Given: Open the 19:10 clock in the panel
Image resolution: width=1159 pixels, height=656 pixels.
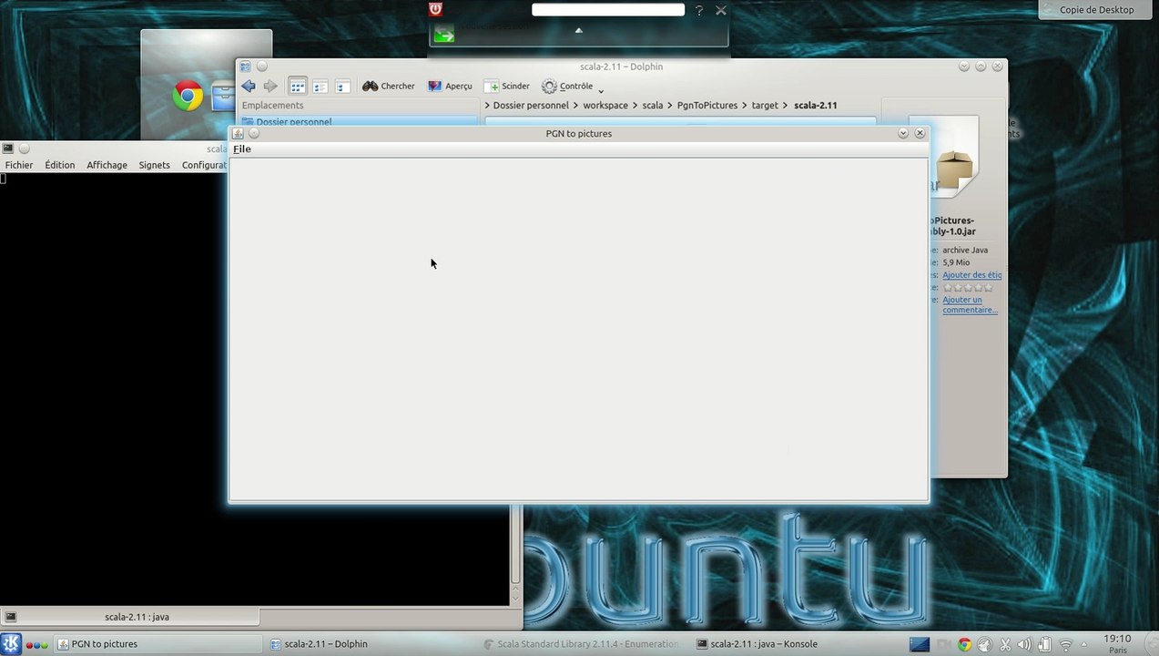Looking at the screenshot, I should tap(1117, 644).
